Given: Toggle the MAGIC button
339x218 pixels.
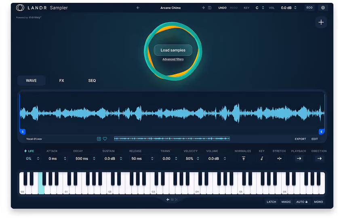Looking at the screenshot, I should 286,202.
